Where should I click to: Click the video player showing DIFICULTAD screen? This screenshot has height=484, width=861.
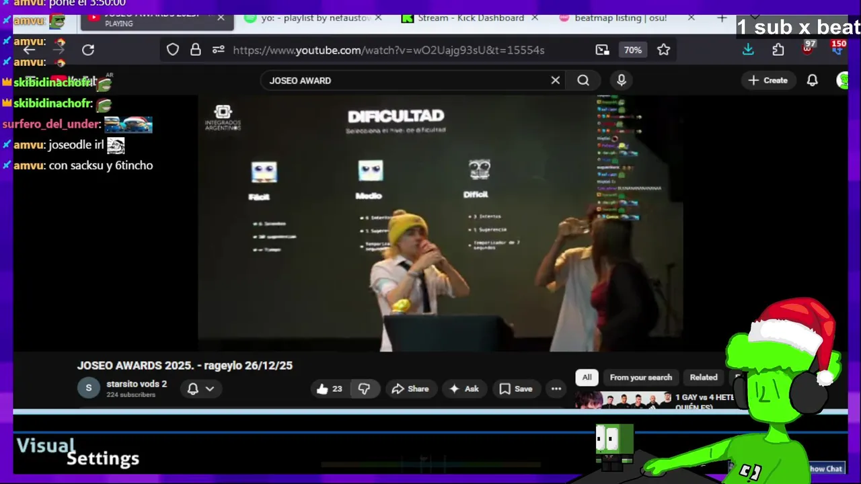pyautogui.click(x=441, y=223)
